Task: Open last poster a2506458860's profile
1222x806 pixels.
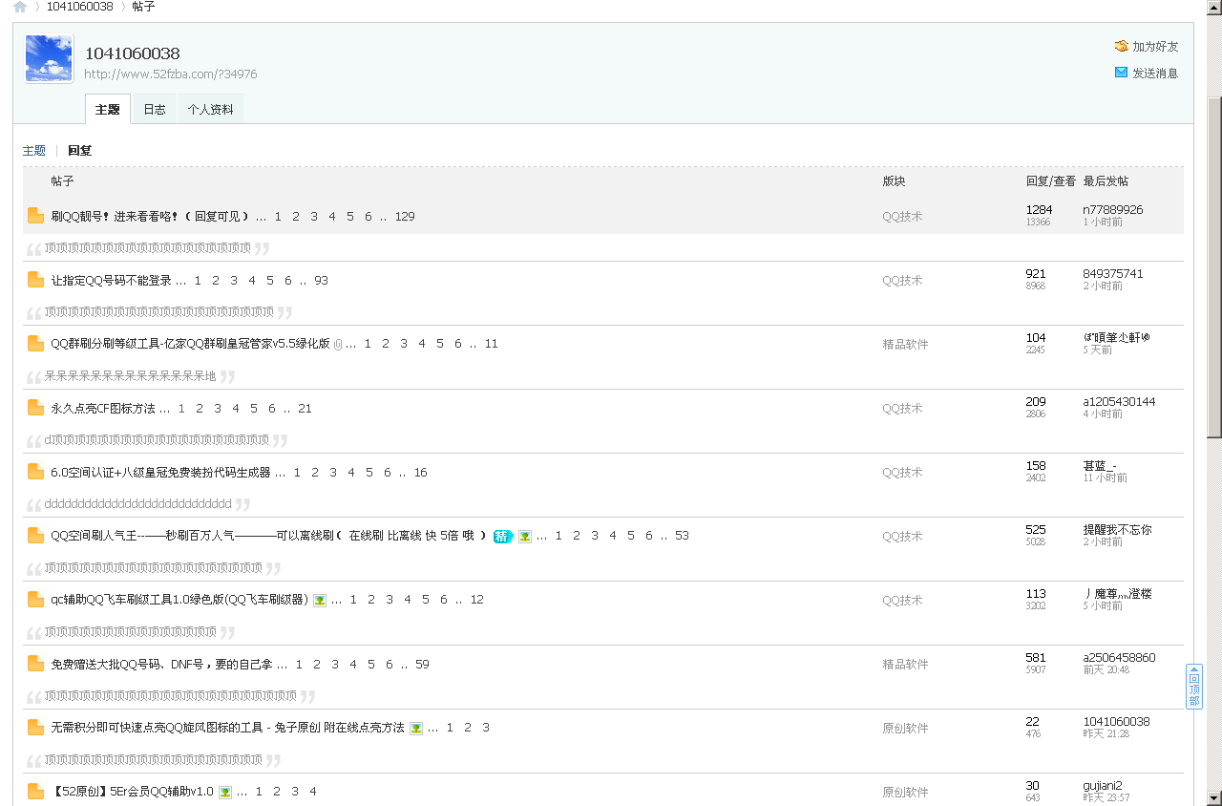Action: [1119, 658]
